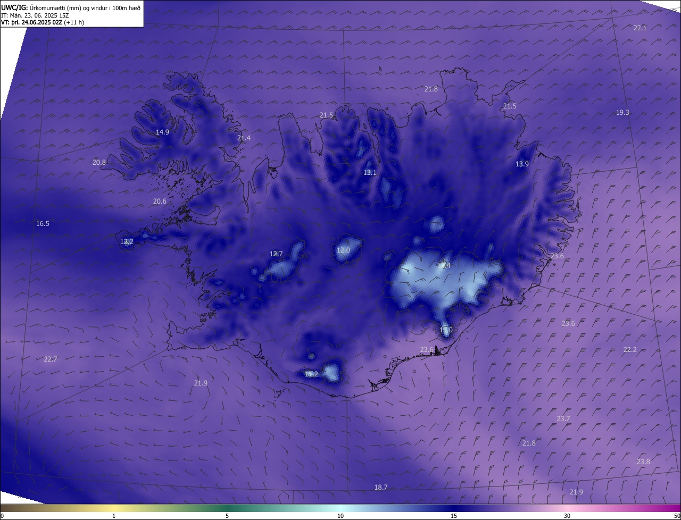The width and height of the screenshot is (681, 520).
Task: Select the 11.2 value label
Action: 311,374
